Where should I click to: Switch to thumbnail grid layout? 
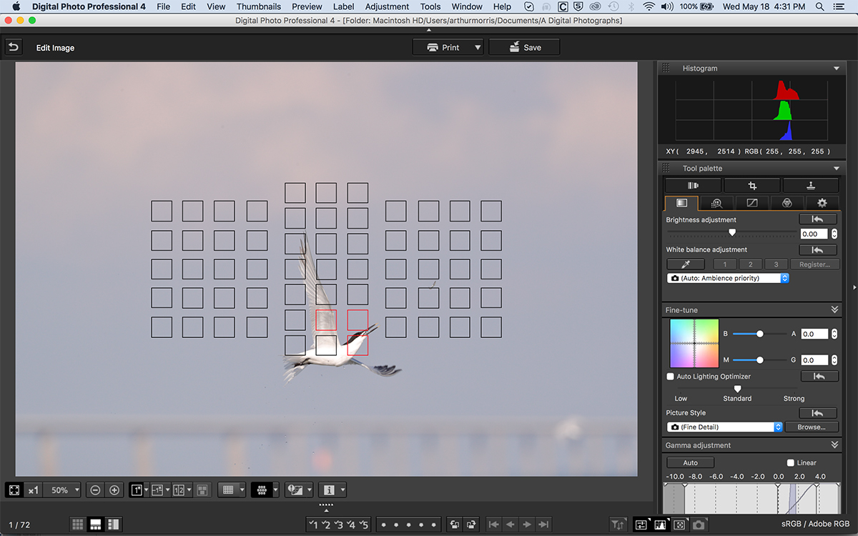tap(77, 525)
